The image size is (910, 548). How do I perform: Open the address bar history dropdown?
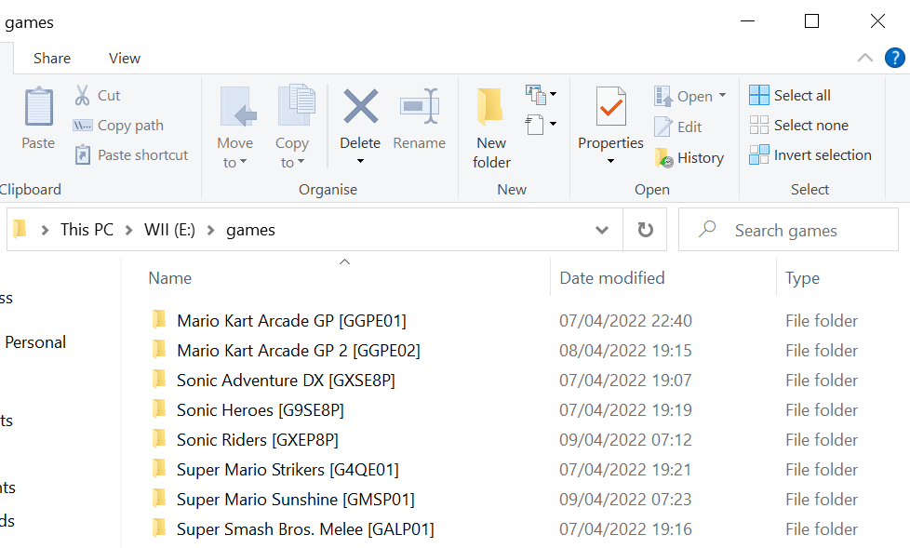pos(602,230)
